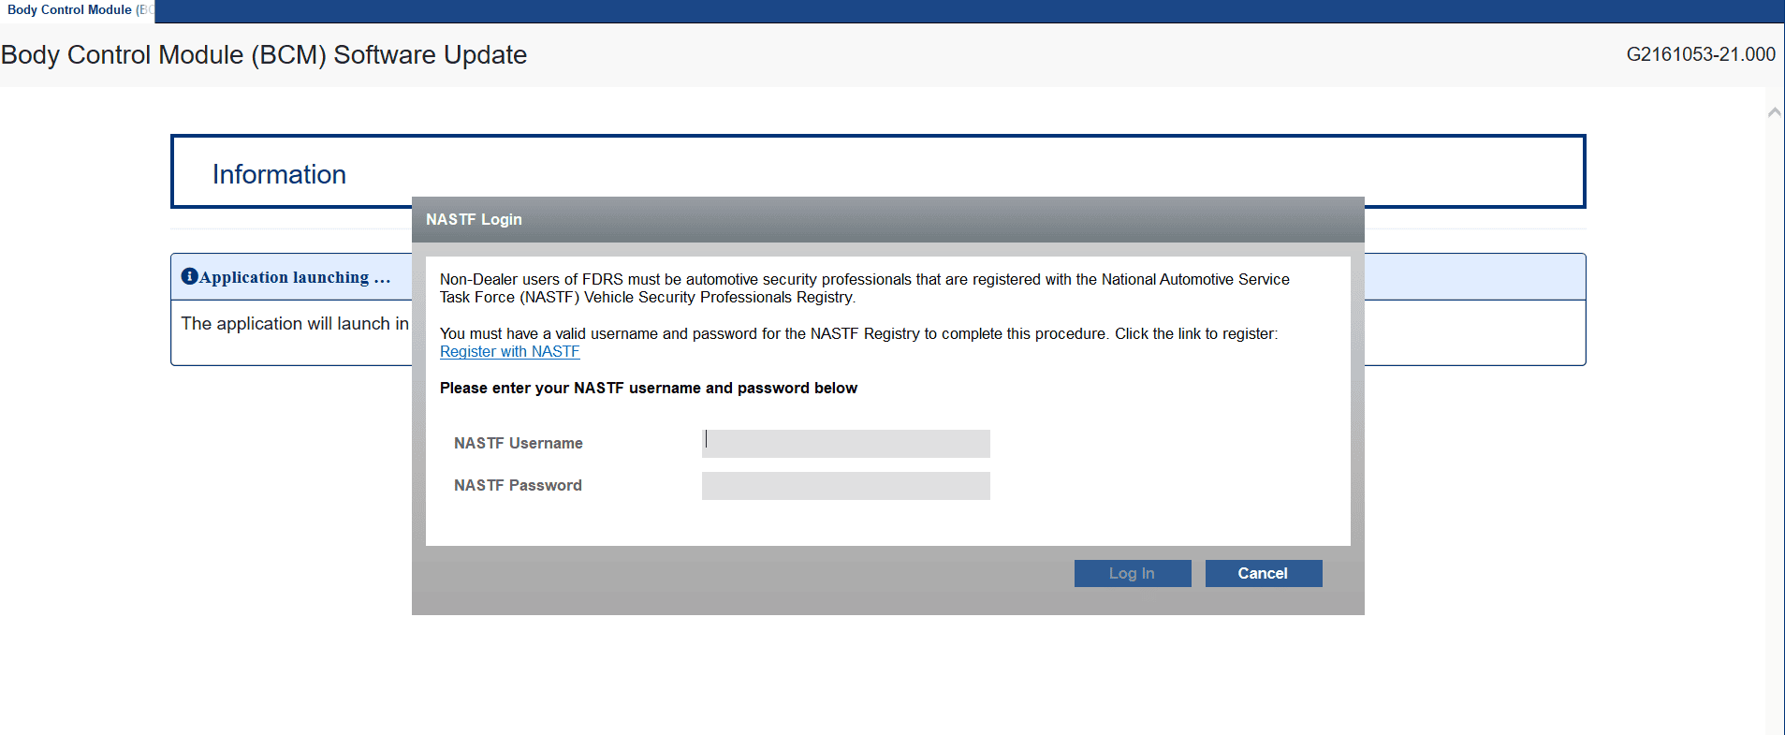Focus the NASTF Username input field
The width and height of the screenshot is (1785, 735).
click(x=845, y=444)
